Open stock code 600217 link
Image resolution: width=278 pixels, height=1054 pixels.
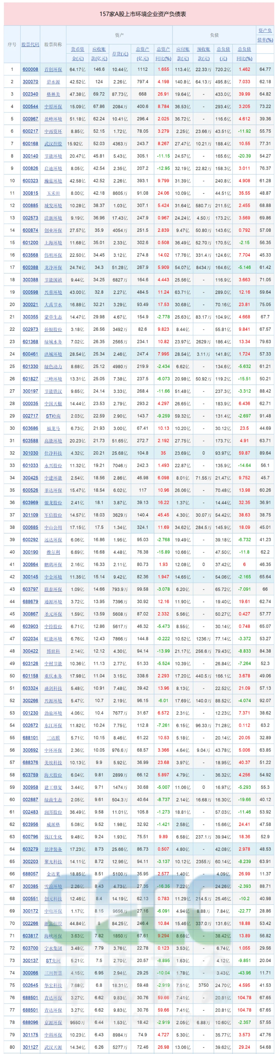[x=30, y=131]
